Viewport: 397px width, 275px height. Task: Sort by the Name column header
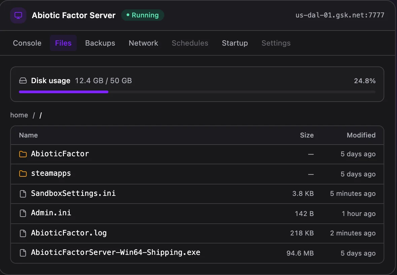(28, 135)
